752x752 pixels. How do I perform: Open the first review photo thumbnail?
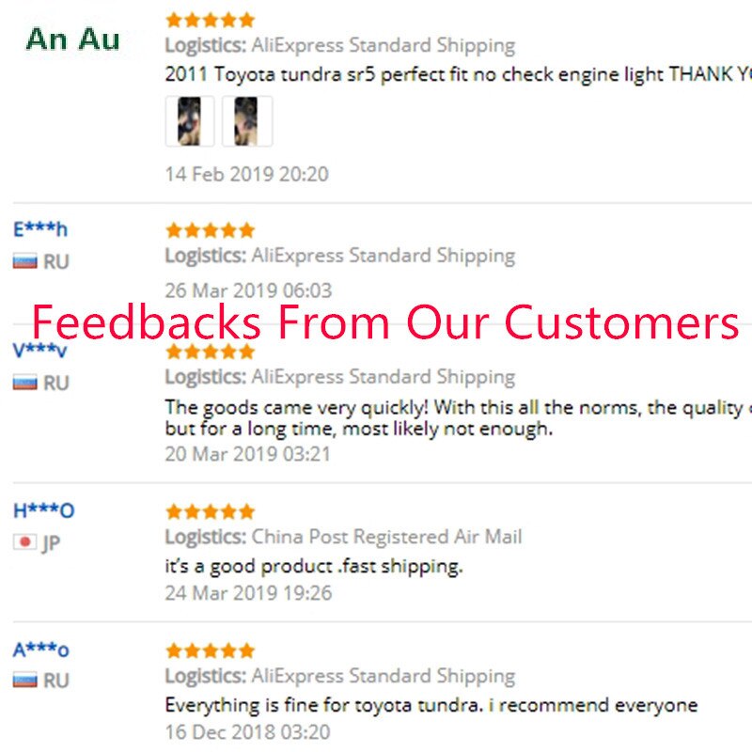pos(190,121)
